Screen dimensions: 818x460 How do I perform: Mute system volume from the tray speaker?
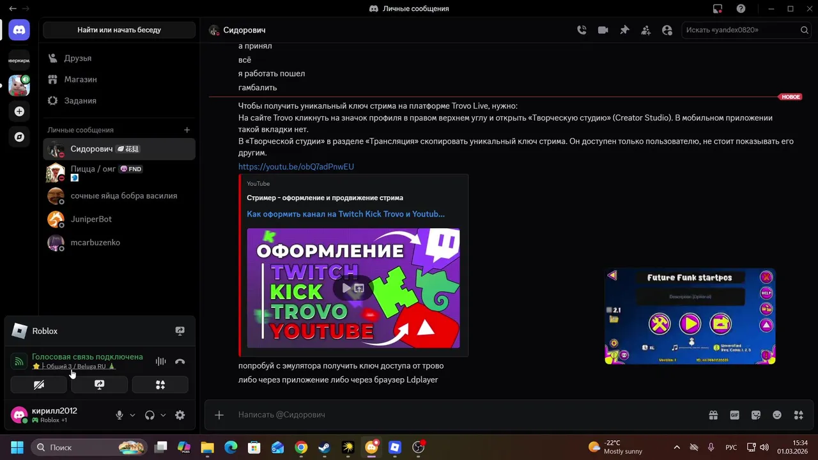point(764,447)
